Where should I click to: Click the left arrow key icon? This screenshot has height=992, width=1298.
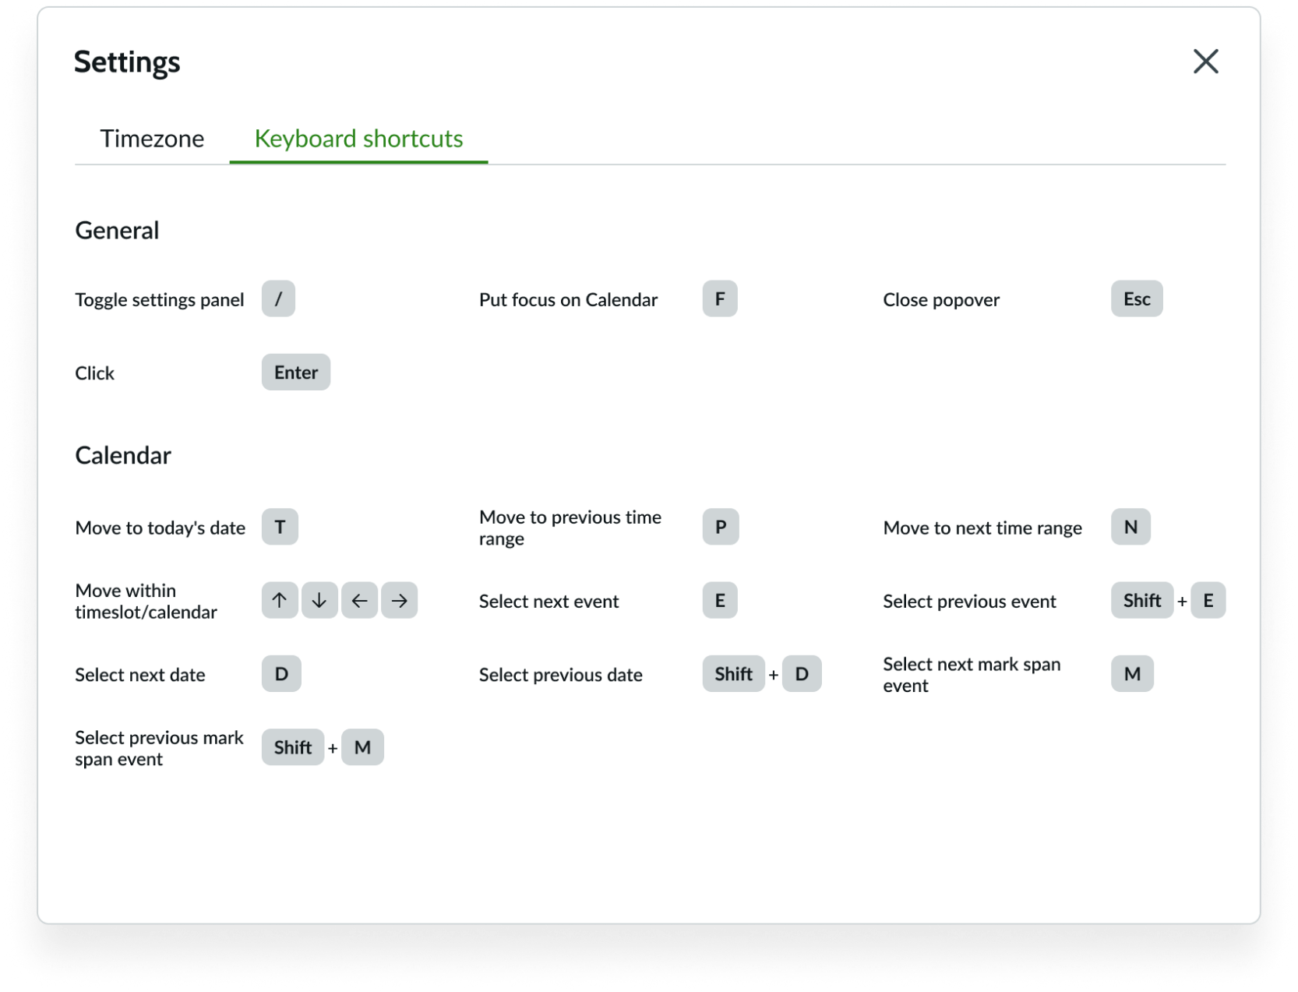coord(359,600)
